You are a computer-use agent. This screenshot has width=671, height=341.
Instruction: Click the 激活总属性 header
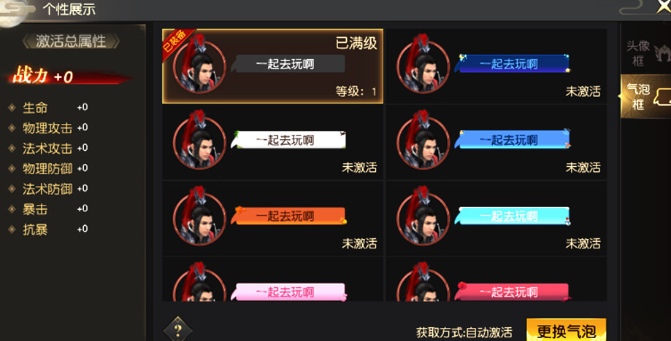[x=71, y=42]
